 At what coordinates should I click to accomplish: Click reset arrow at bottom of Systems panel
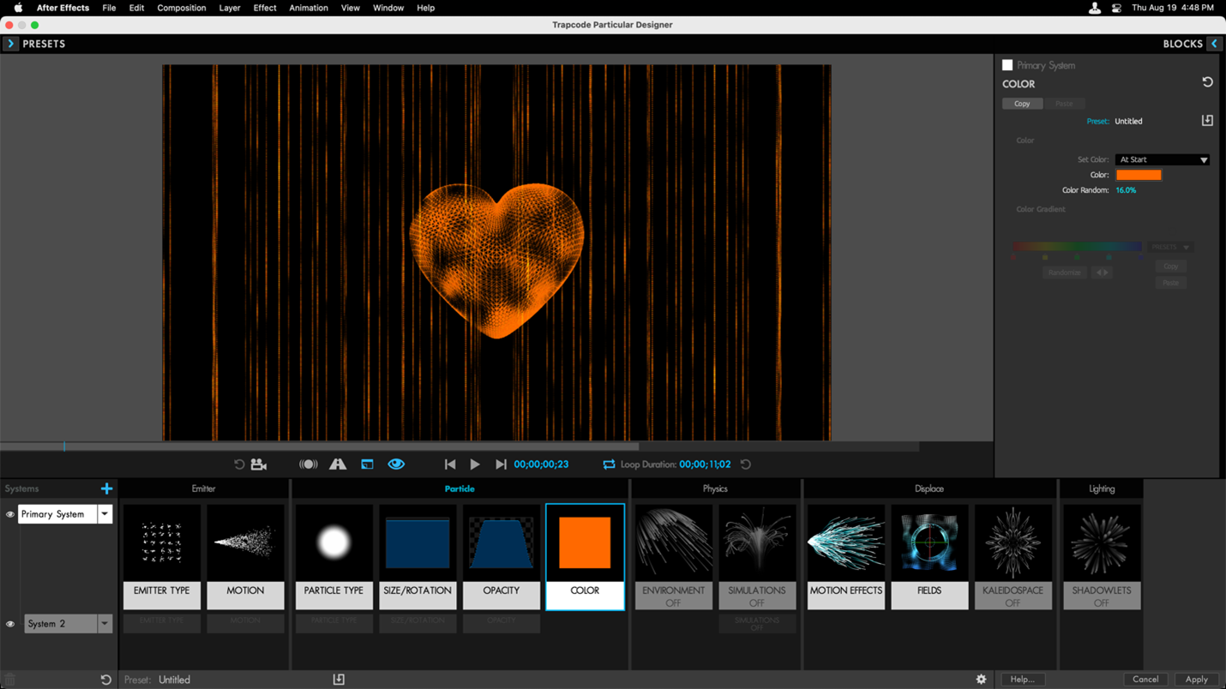tap(105, 680)
